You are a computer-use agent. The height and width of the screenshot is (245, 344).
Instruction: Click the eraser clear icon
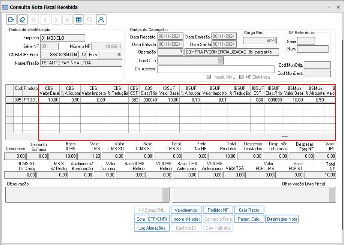[x=22, y=20]
